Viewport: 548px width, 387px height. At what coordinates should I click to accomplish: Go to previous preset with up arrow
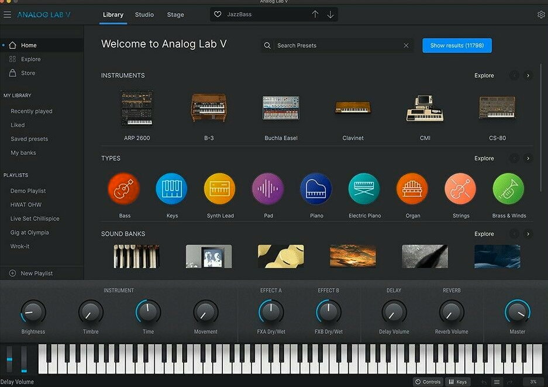point(315,14)
